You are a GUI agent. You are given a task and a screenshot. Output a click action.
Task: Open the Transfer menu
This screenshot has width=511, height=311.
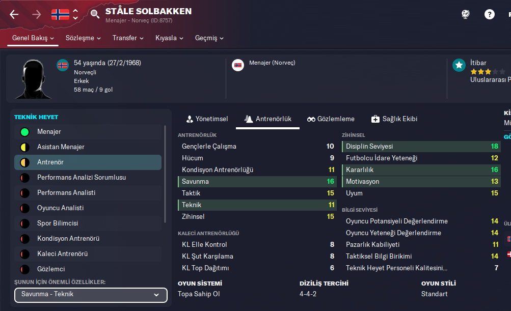point(128,38)
